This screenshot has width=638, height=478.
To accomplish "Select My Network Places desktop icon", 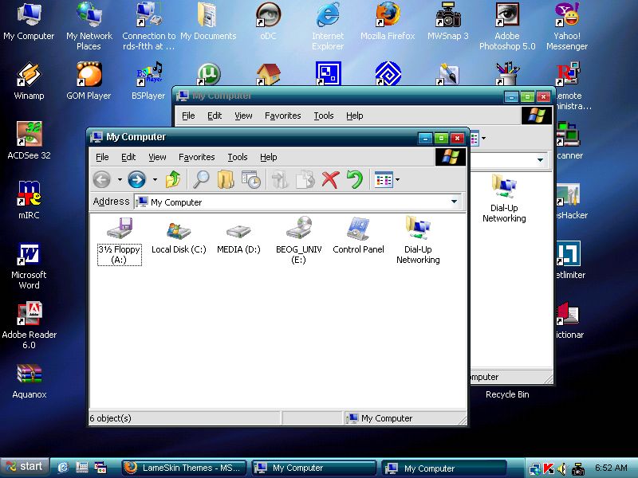I will [89, 26].
